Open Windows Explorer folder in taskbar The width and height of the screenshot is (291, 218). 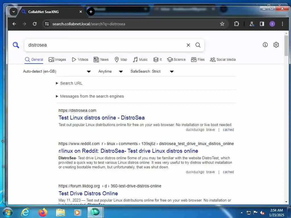click(x=61, y=212)
